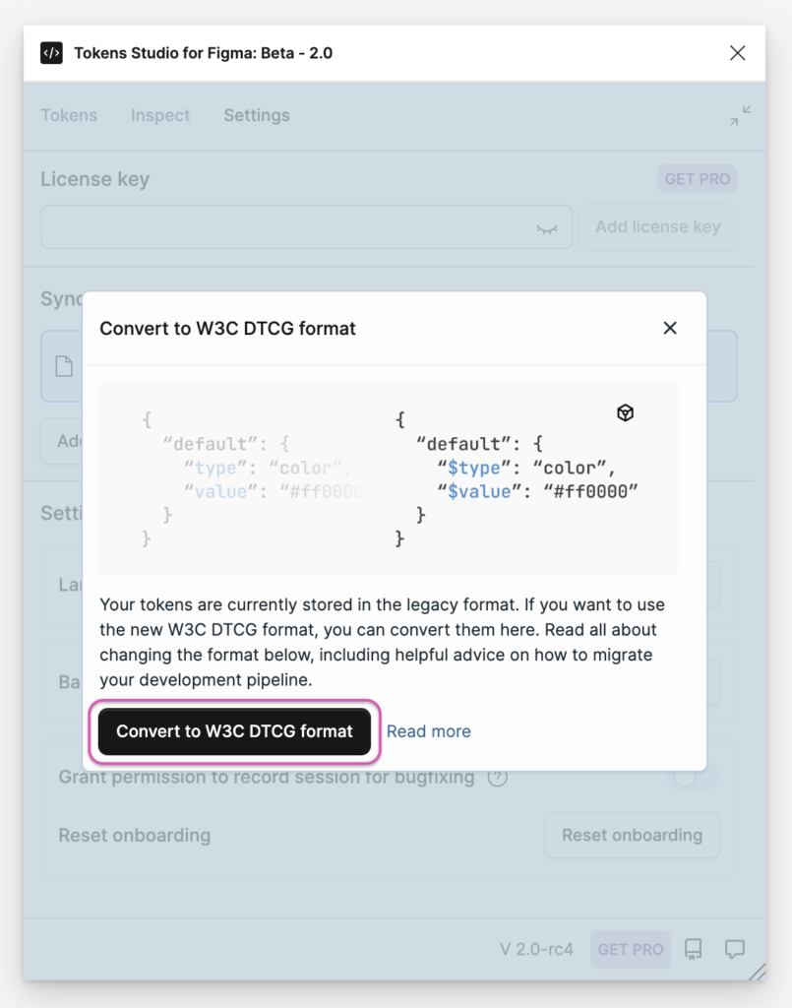Switch to the Inspect tab
792x1008 pixels.
(x=160, y=115)
